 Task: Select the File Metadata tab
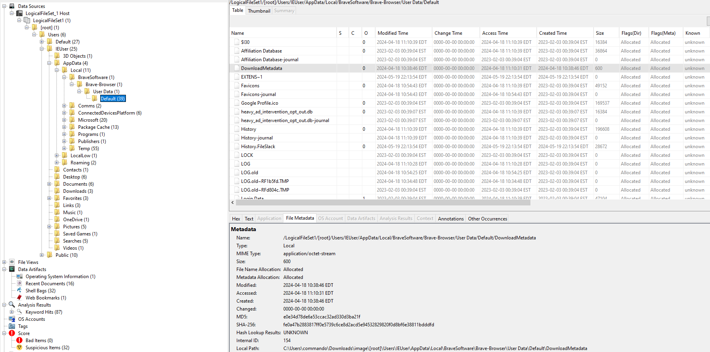pos(300,218)
